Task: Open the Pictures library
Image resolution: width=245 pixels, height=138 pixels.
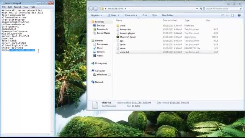Action: pos(101,52)
